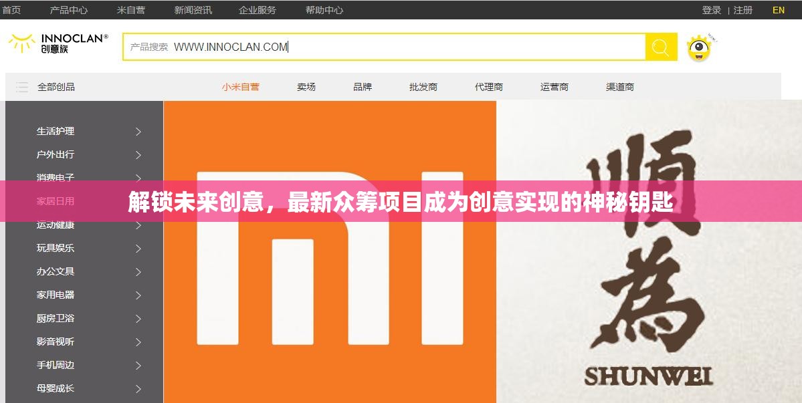Expand the 办公文具 category arrow

[138, 272]
